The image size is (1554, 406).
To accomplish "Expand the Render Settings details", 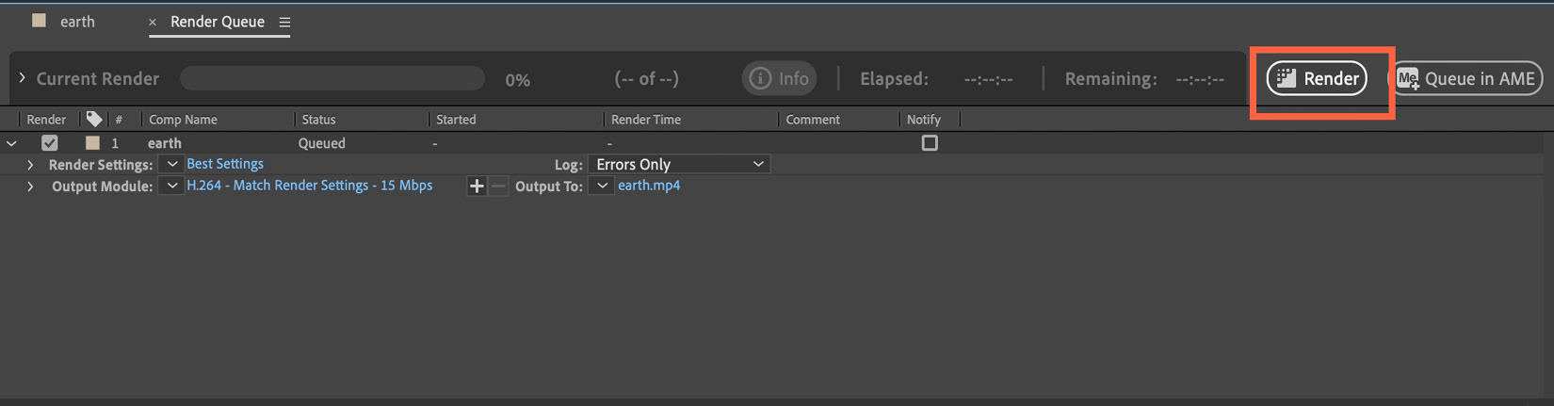I will pyautogui.click(x=30, y=165).
